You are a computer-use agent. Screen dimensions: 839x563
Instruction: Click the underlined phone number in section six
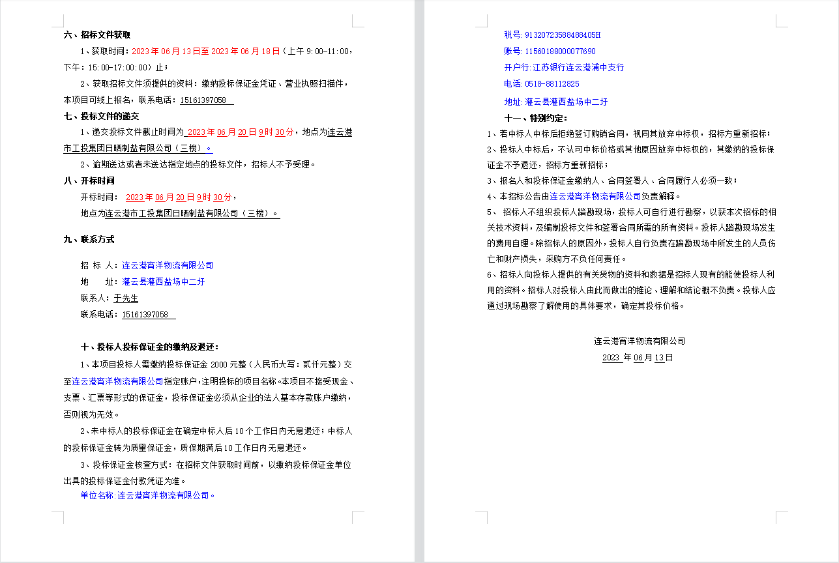point(205,100)
